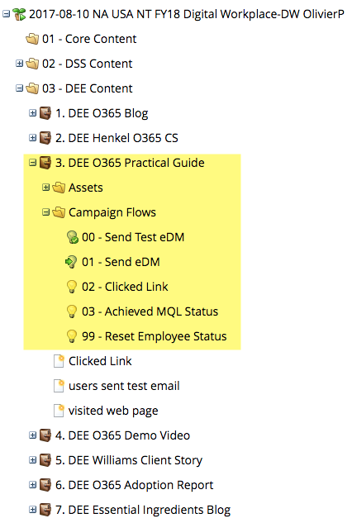
Task: Open 6. DEE O365 Adoption Report program
Action: click(x=134, y=485)
